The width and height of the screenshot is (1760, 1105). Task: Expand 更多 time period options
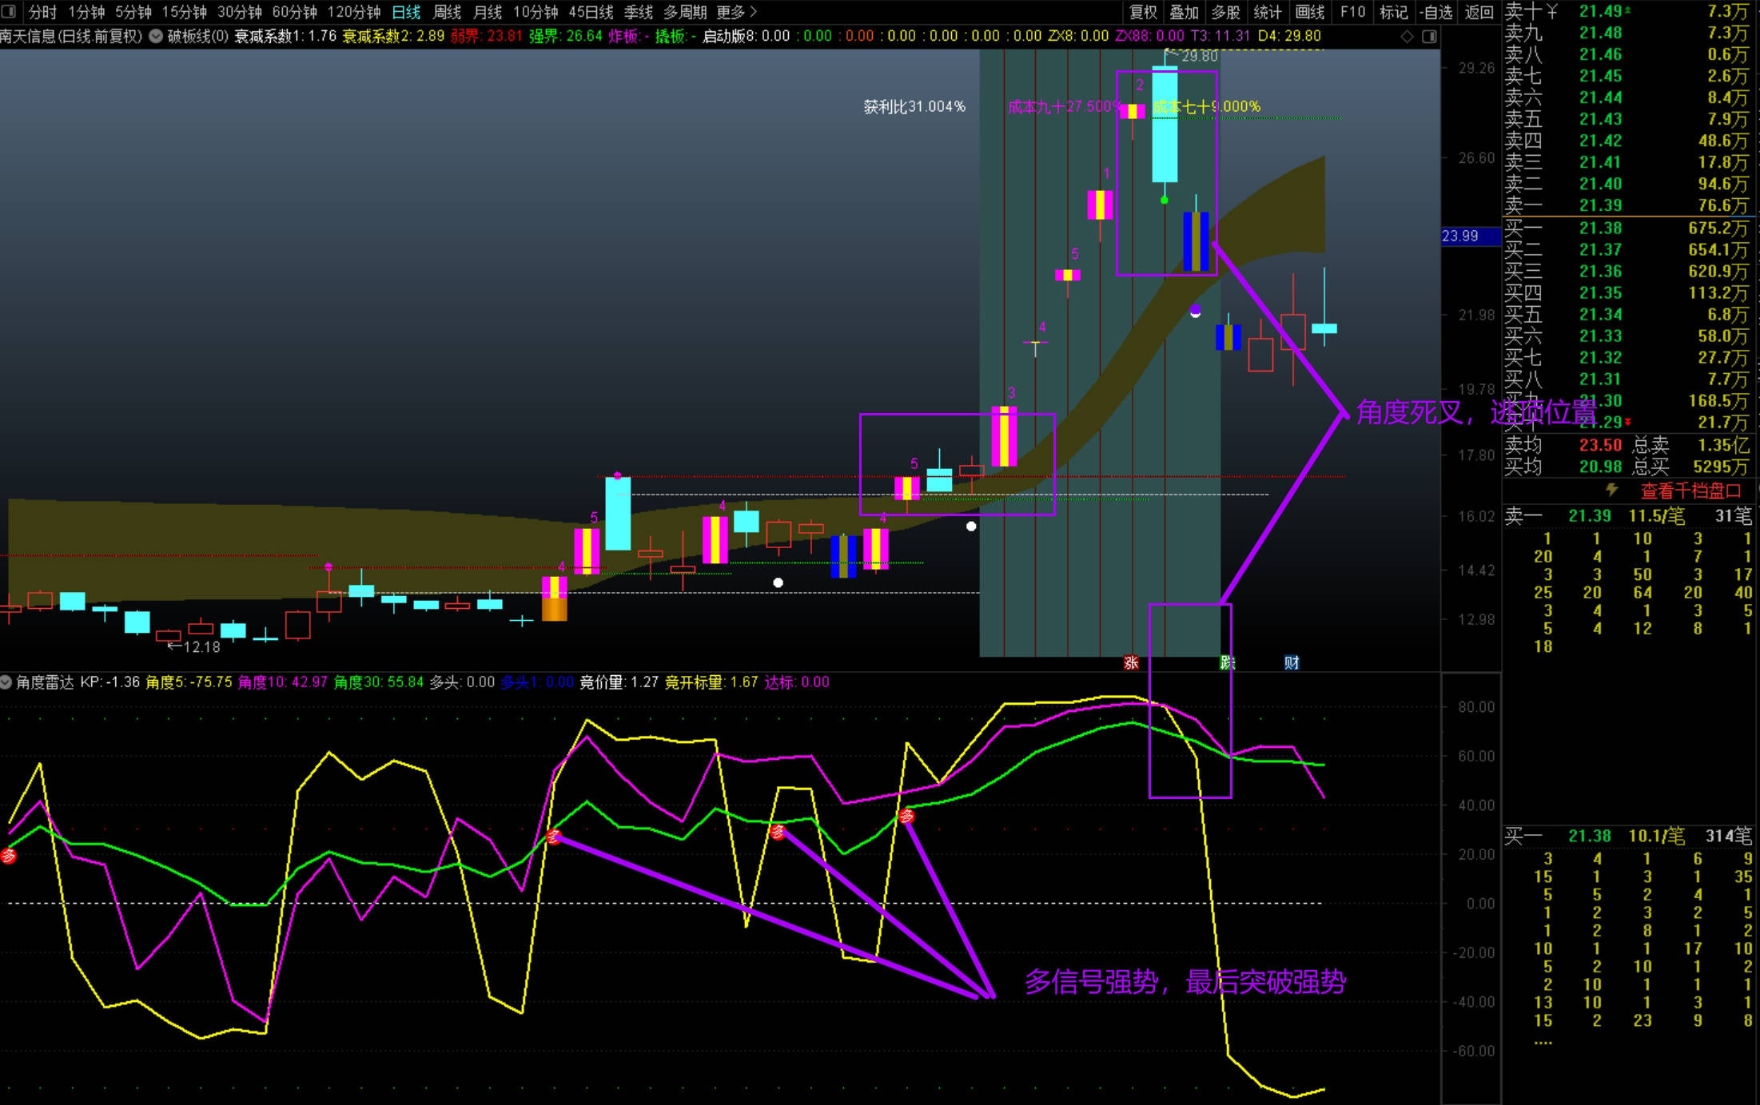click(x=736, y=12)
